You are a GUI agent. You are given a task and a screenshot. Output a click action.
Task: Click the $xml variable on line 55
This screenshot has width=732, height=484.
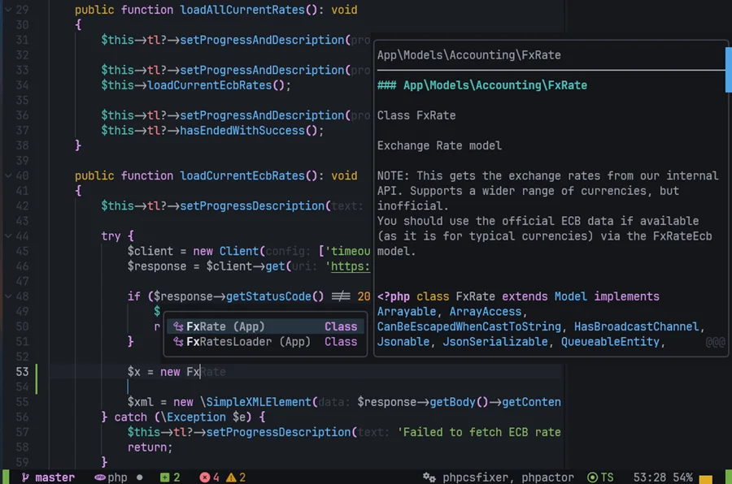tap(140, 402)
